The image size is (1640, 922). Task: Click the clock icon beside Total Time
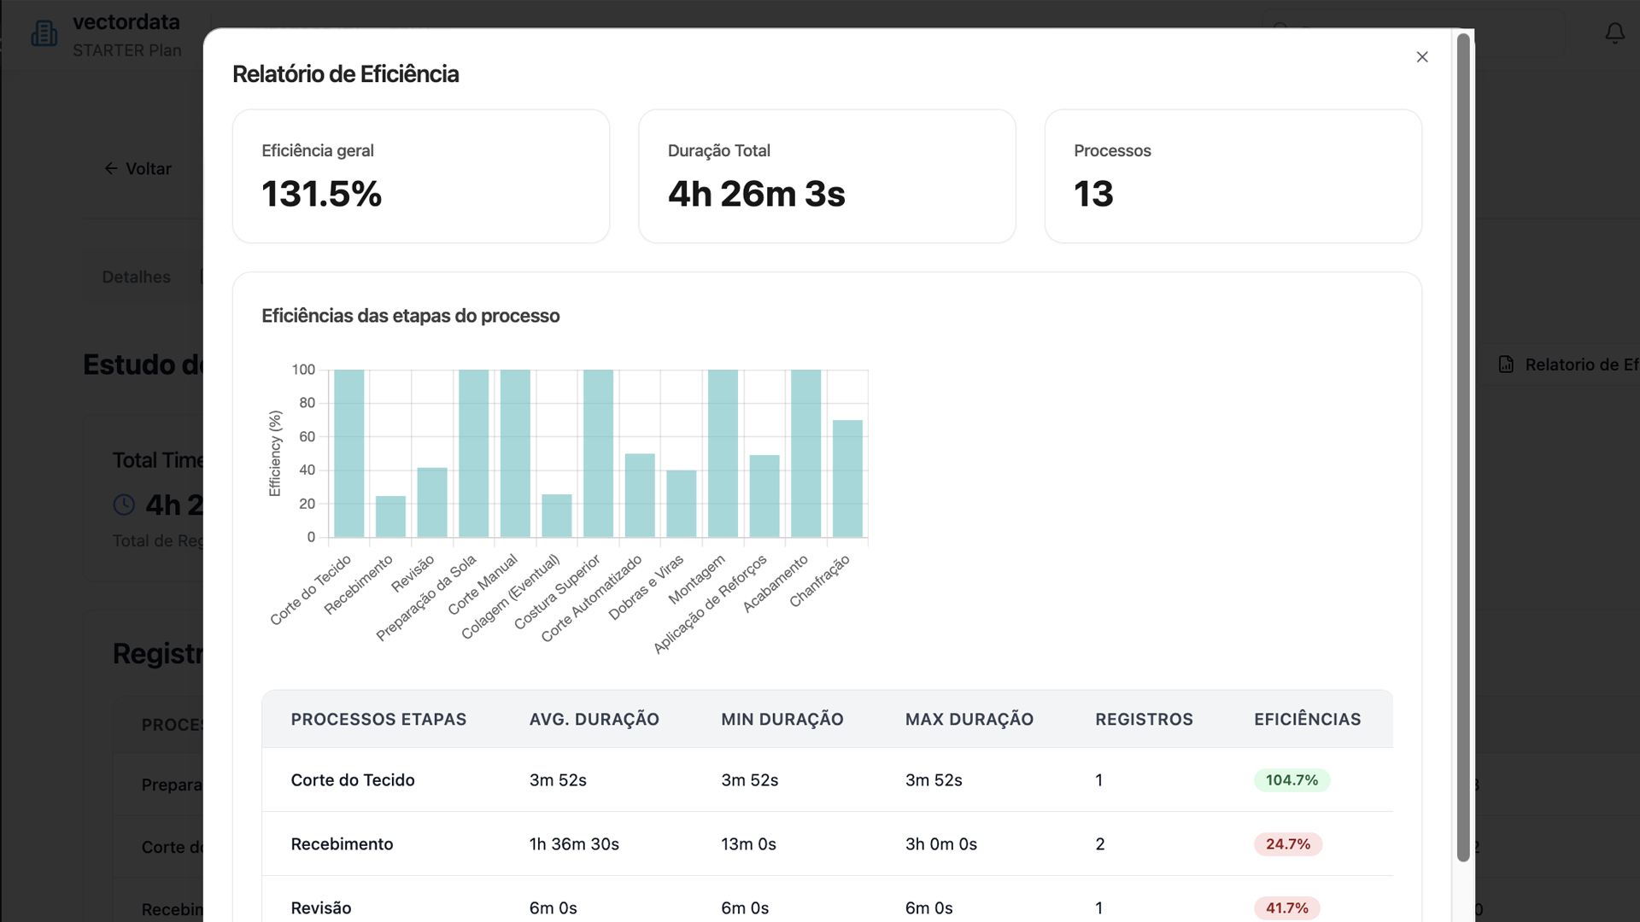[124, 505]
